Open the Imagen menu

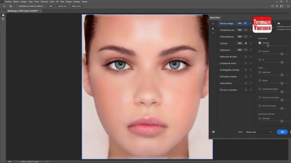point(24,1)
